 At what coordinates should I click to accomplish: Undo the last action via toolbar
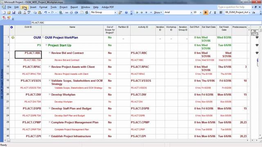[45, 13]
